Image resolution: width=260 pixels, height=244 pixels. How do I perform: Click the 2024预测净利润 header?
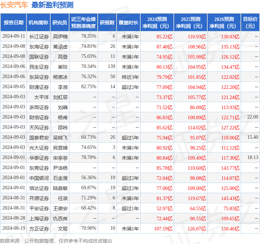coord(157,22)
